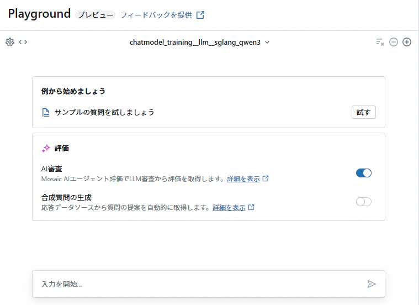This screenshot has width=419, height=305.
Task: Click the プレビュー badge
Action: click(96, 15)
